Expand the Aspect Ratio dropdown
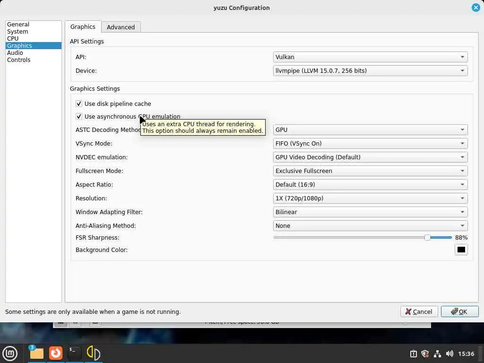Image resolution: width=484 pixels, height=363 pixels. 370,185
